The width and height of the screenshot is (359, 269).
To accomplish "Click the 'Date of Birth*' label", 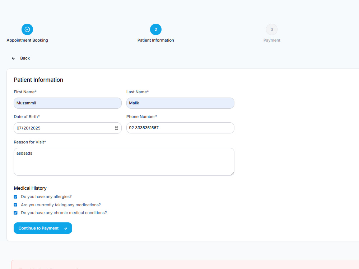I will pyautogui.click(x=27, y=117).
